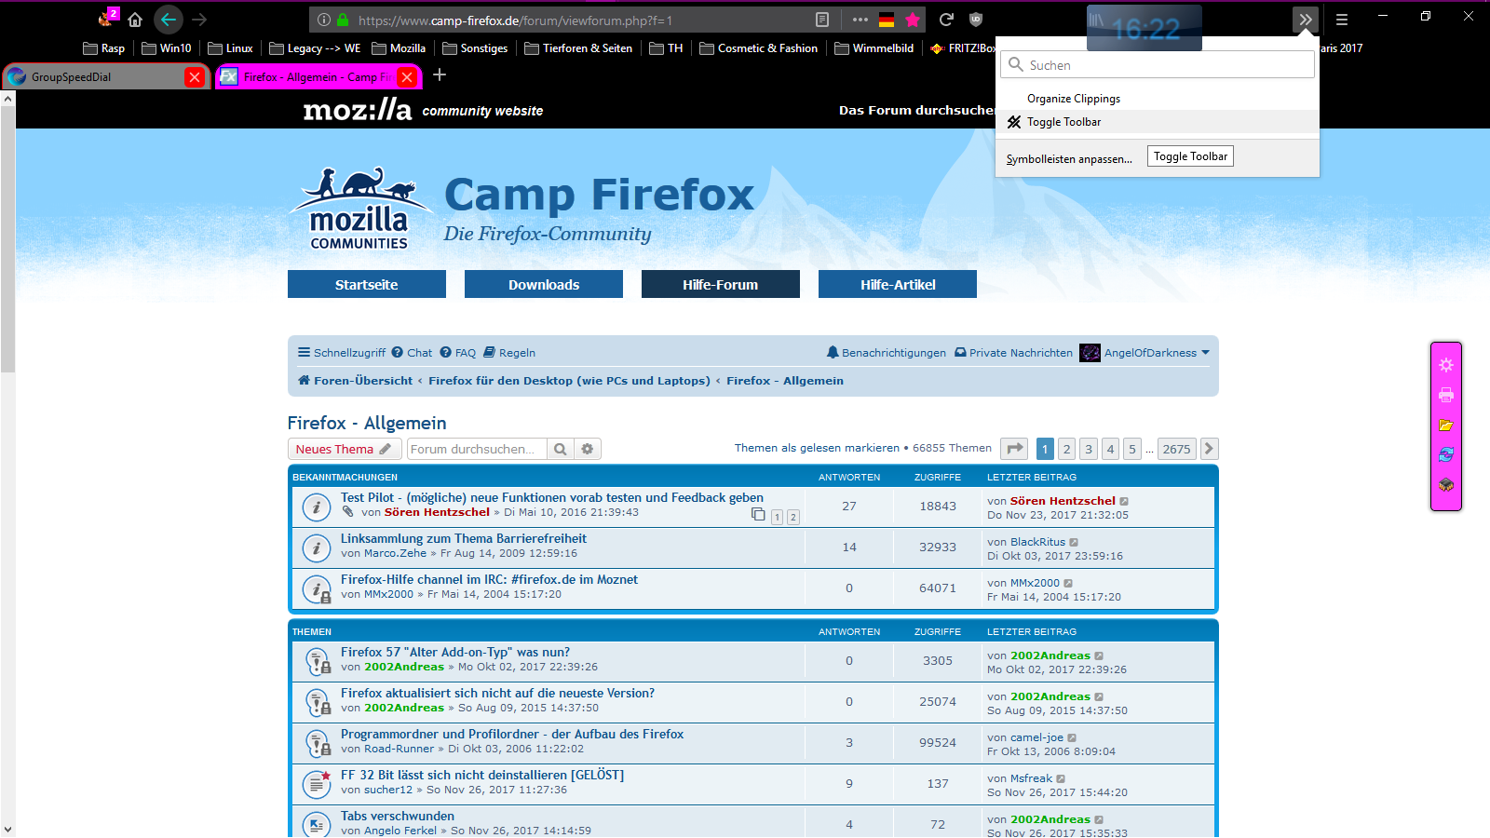Open the Regeln rules link
Image resolution: width=1490 pixels, height=838 pixels.
coord(509,353)
